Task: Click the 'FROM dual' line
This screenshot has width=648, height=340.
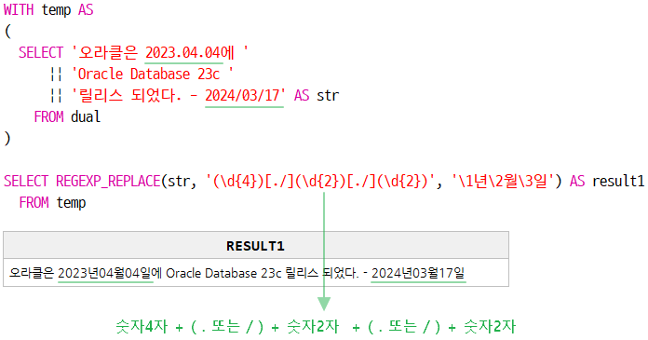Action: (67, 116)
